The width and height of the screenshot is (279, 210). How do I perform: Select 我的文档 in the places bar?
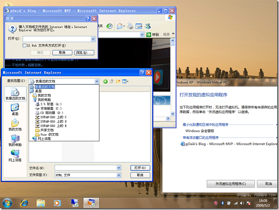15,125
